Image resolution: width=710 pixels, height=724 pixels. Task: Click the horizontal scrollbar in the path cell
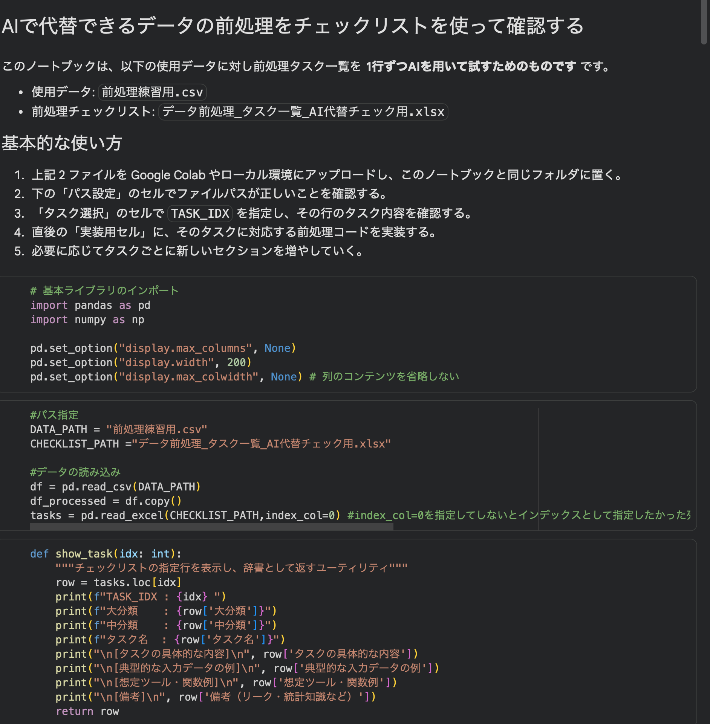tap(212, 527)
